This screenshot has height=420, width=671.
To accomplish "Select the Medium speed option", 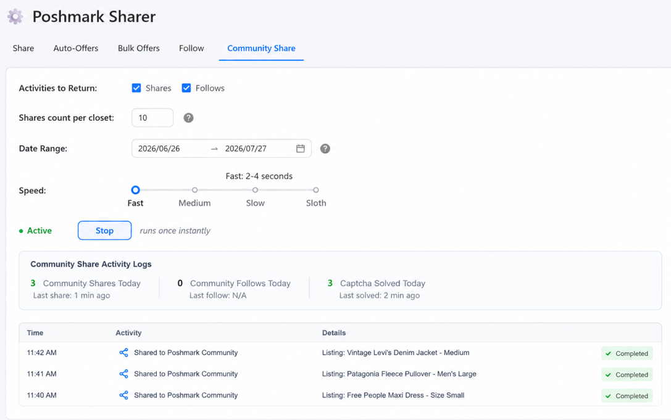I will (194, 190).
